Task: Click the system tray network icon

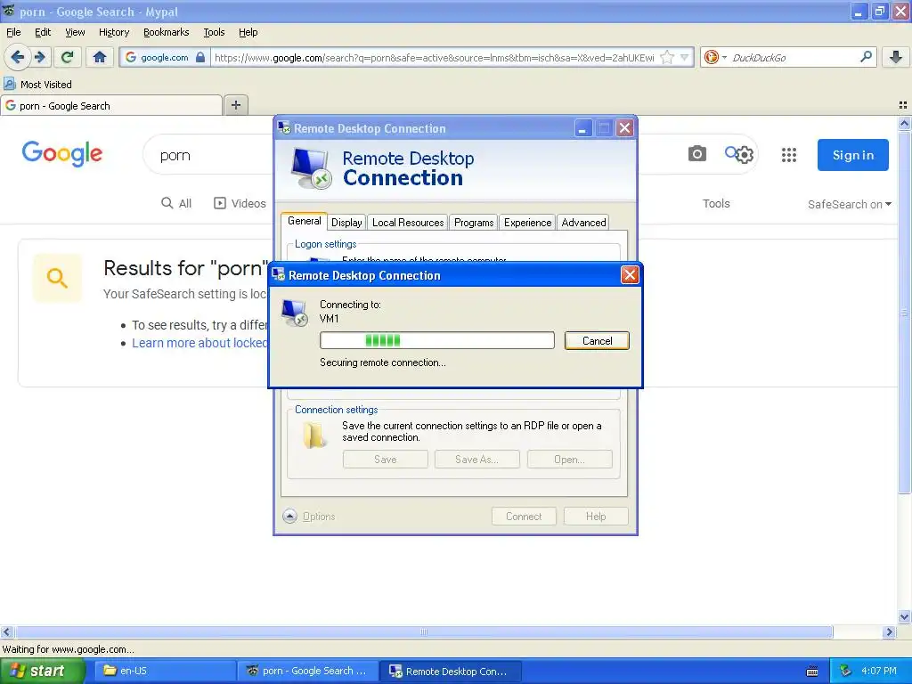Action: tap(846, 672)
